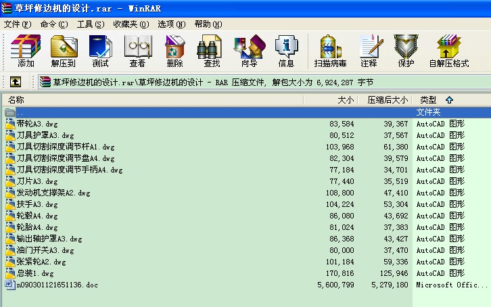Sort by 名称 column header
This screenshot has height=307, width=491.
coord(153,100)
